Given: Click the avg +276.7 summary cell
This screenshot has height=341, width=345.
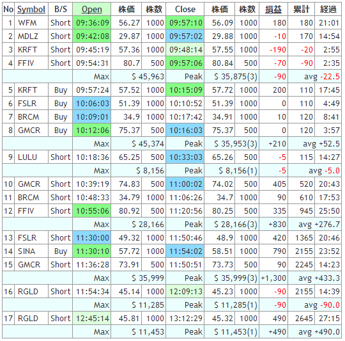Looking at the screenshot, I should coord(314,225).
